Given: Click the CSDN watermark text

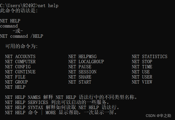Looking at the screenshot, I should point(158,116).
